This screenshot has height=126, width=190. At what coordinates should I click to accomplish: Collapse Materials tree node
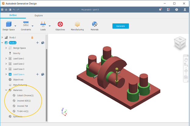coord(6,90)
